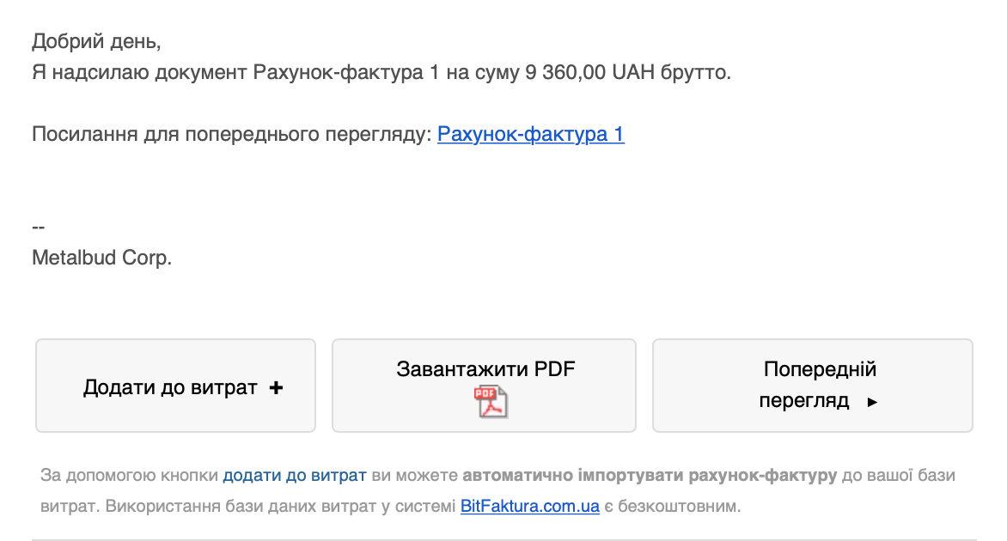Click the invoice link in the greeting paragraph
Image resolution: width=1007 pixels, height=541 pixels.
(x=530, y=135)
